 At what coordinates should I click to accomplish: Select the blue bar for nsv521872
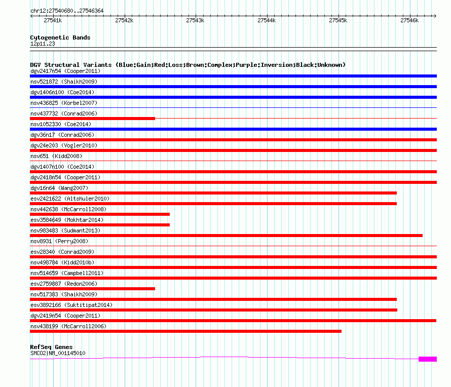pyautogui.click(x=233, y=87)
